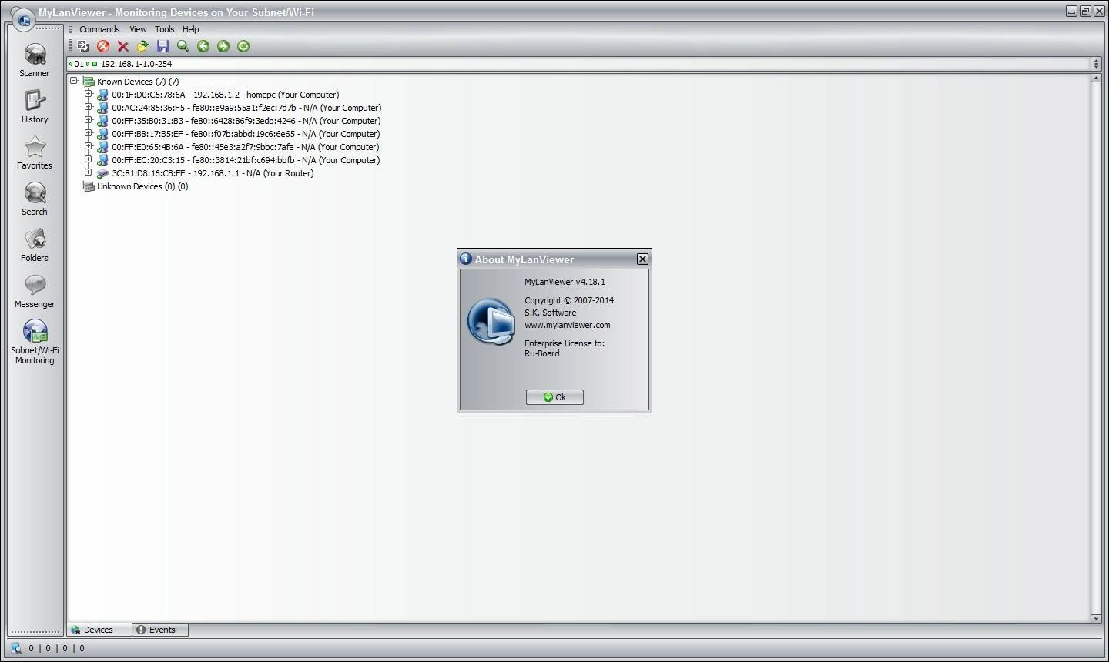Click the green back arrow toolbar icon
This screenshot has width=1109, height=662.
click(x=203, y=46)
